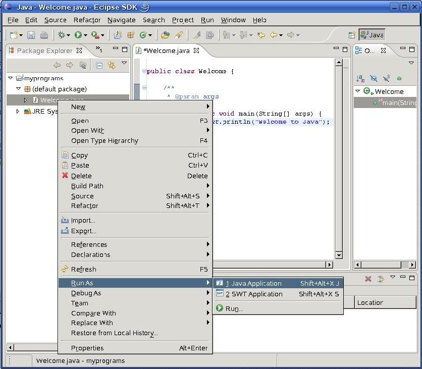Image resolution: width=422 pixels, height=369 pixels.
Task: Select Run... in the Run As submenu
Action: [278, 308]
